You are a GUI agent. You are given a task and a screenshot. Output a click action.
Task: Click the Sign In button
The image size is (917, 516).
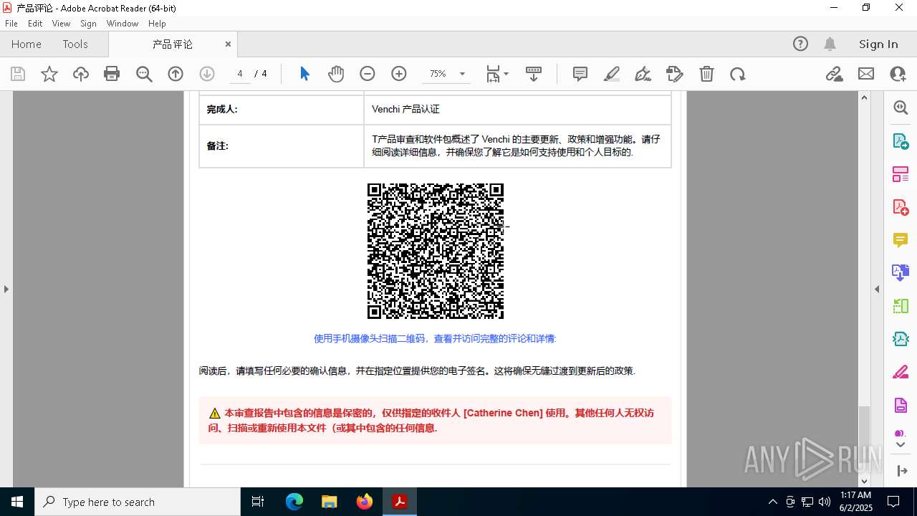click(878, 44)
